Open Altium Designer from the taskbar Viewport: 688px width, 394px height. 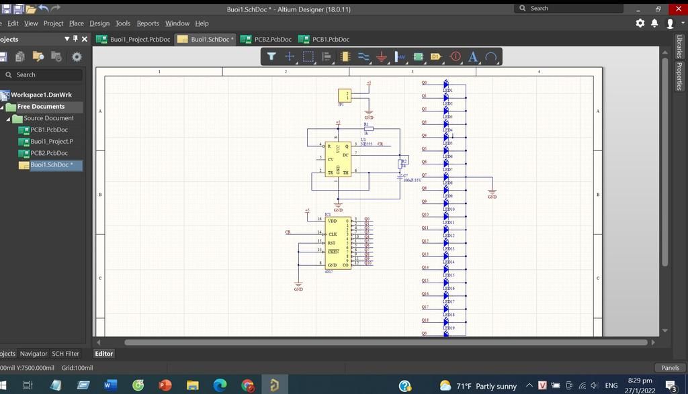point(274,385)
